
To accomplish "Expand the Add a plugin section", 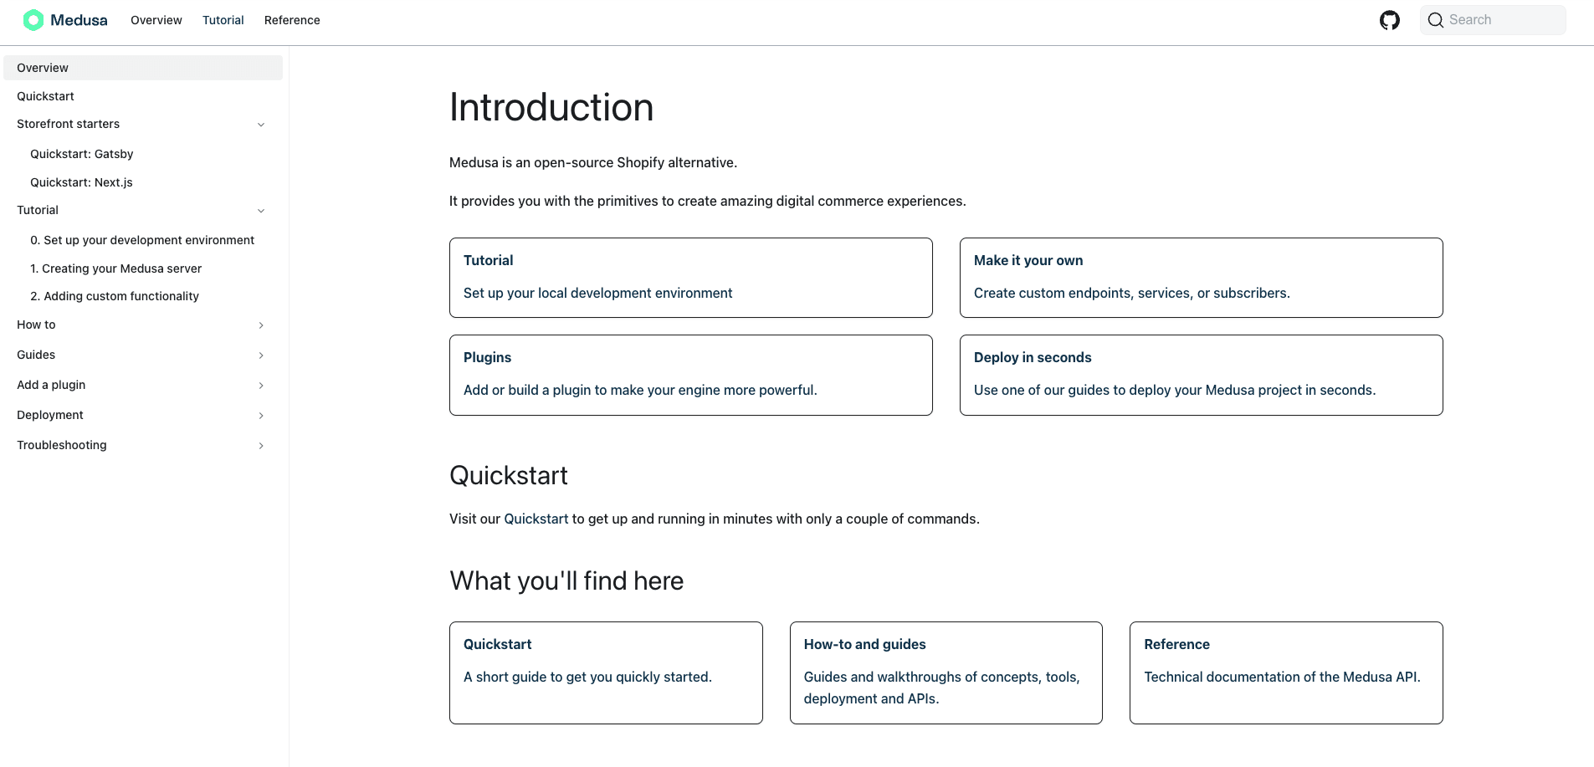I will (x=261, y=386).
